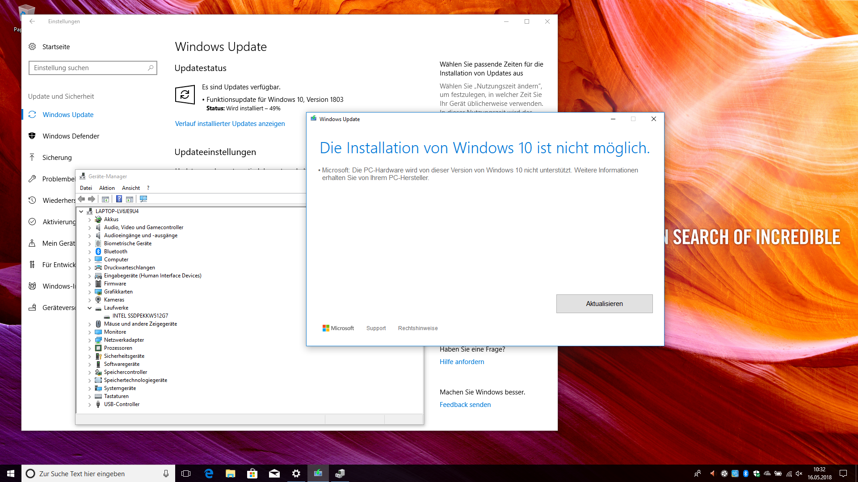Open the Datei menu in Geräte-Manager

click(x=86, y=188)
